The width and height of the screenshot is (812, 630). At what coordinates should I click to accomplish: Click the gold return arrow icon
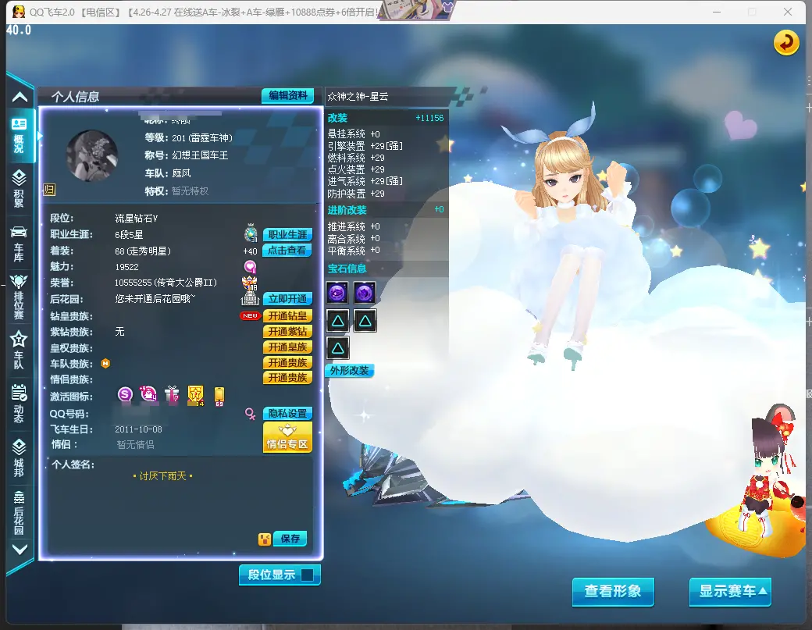(786, 42)
